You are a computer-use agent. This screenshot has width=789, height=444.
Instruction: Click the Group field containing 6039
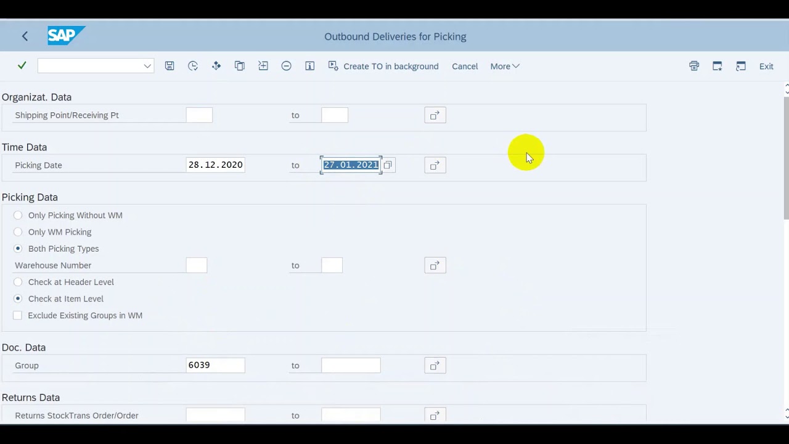tap(216, 365)
